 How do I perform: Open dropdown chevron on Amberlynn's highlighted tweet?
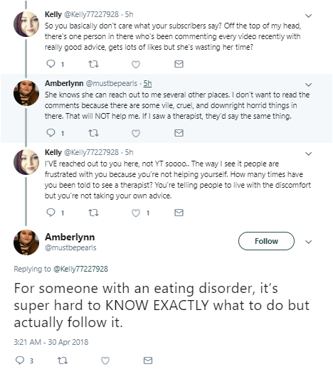[x=308, y=85]
